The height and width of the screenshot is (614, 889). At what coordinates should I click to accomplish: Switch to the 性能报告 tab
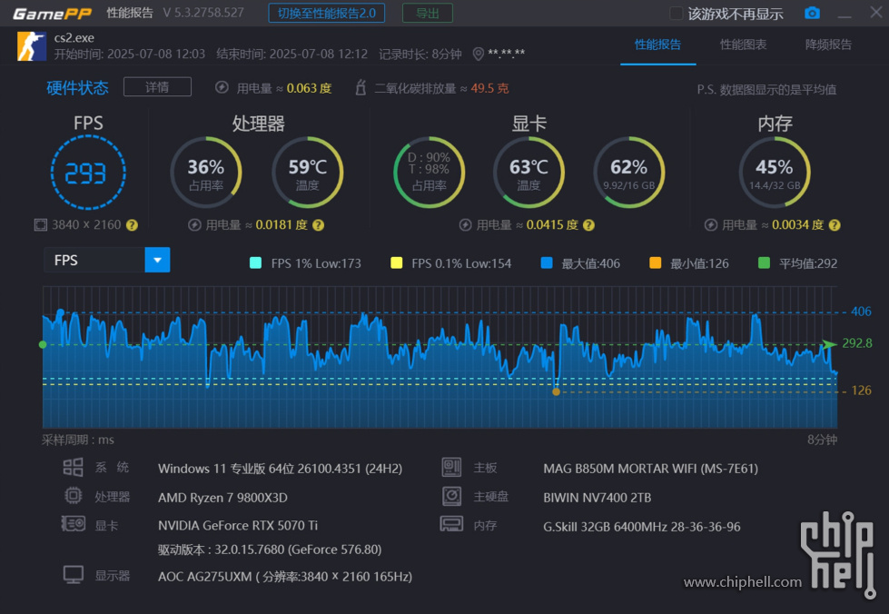coord(657,45)
